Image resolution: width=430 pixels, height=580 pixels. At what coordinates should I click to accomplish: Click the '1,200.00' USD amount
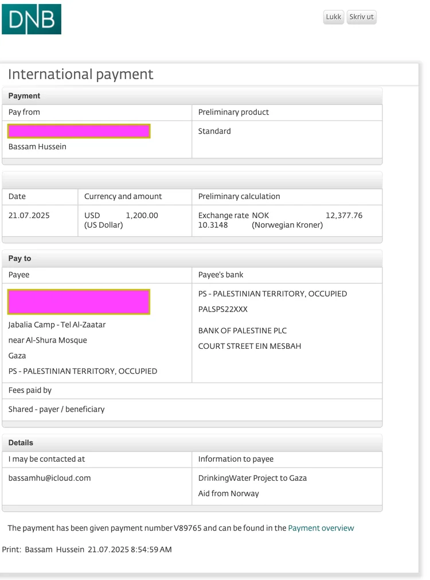point(142,215)
